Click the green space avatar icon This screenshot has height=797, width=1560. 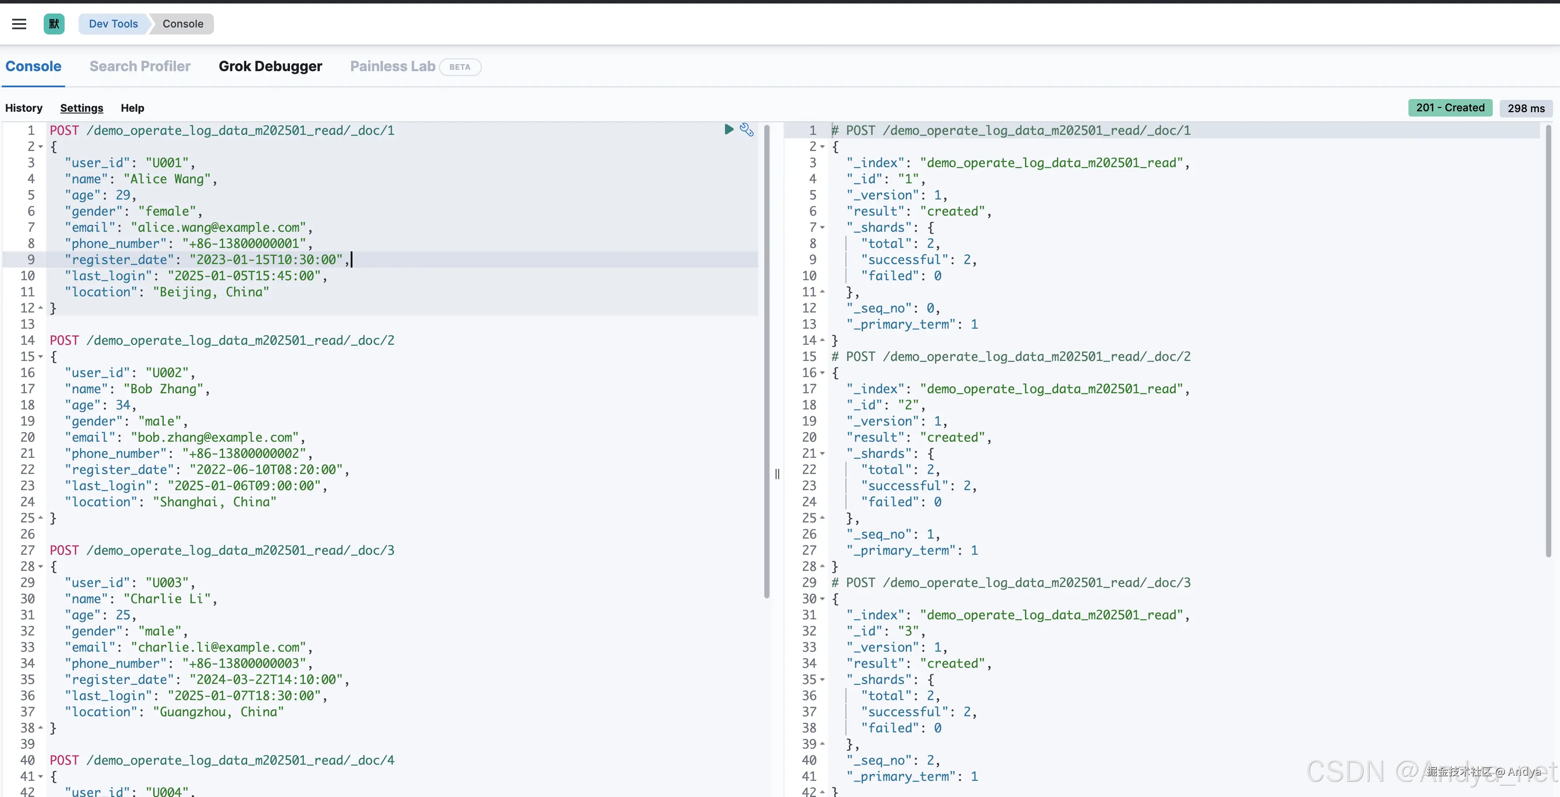point(54,24)
